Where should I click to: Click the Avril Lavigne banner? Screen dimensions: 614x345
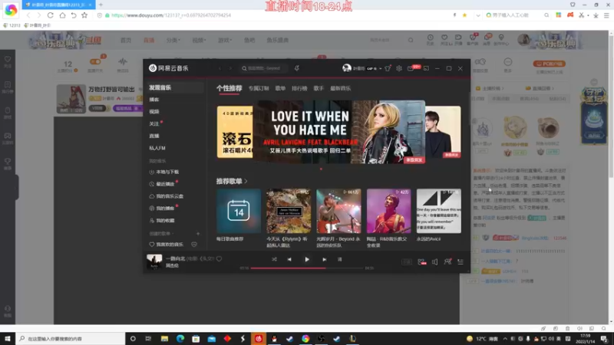coord(338,132)
